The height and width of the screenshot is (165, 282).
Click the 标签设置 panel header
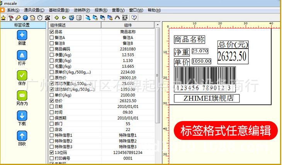(x=23, y=25)
